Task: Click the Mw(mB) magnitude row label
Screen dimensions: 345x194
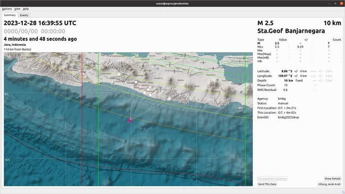Action: pyautogui.click(x=263, y=58)
